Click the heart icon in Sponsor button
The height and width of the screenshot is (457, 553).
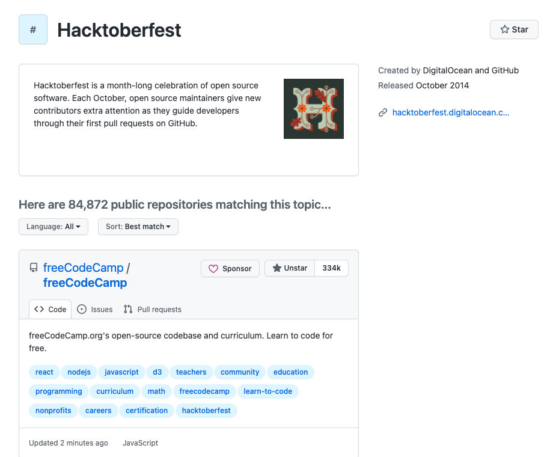tap(213, 269)
